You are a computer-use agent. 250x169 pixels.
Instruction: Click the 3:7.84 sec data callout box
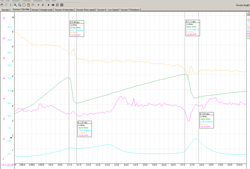coord(207,120)
